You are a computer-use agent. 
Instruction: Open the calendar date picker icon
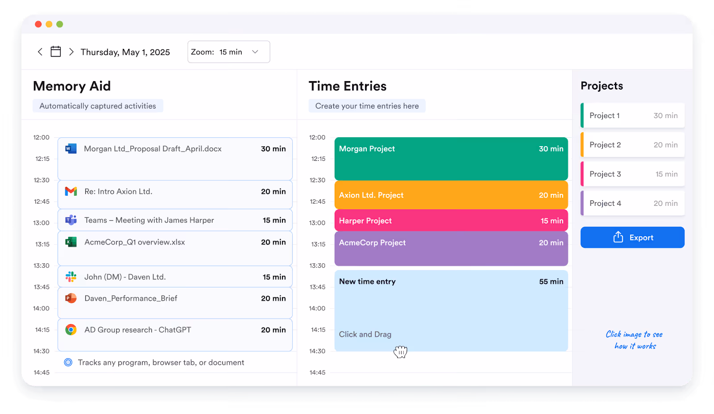click(x=56, y=52)
